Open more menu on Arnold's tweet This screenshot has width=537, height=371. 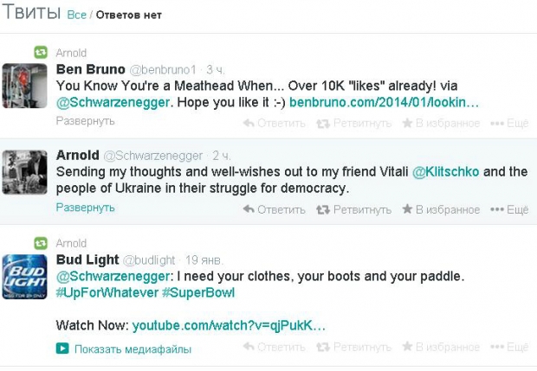point(509,209)
